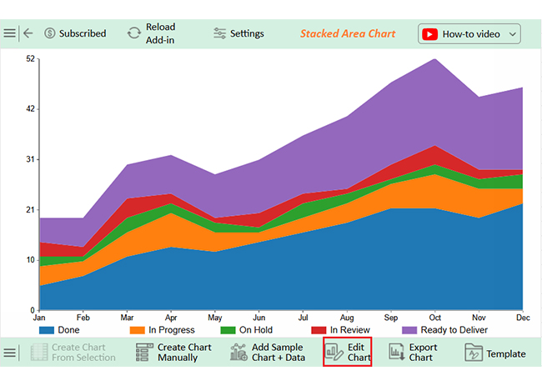542x386 pixels.
Task: Expand the How-to video dropdown arrow
Action: (511, 34)
